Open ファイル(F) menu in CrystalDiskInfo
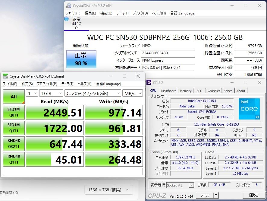 click(x=73, y=13)
